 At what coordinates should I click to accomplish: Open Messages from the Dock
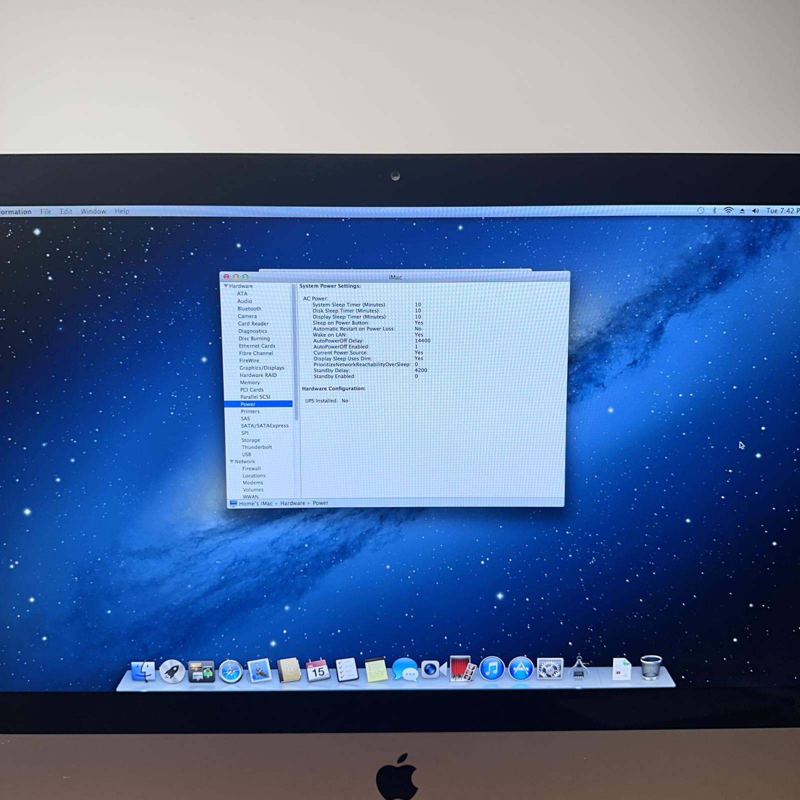pos(404,669)
